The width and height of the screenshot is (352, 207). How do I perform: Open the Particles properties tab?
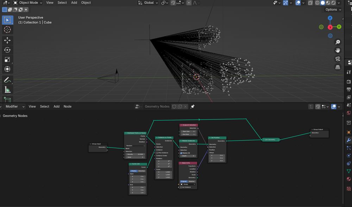coord(348,148)
